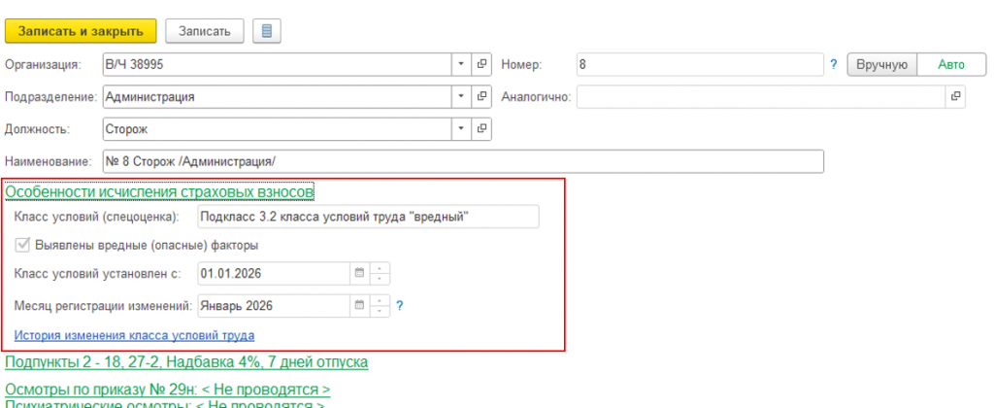Expand the Должность dropdown arrow
Screen dimensions: 994x408
(x=461, y=129)
